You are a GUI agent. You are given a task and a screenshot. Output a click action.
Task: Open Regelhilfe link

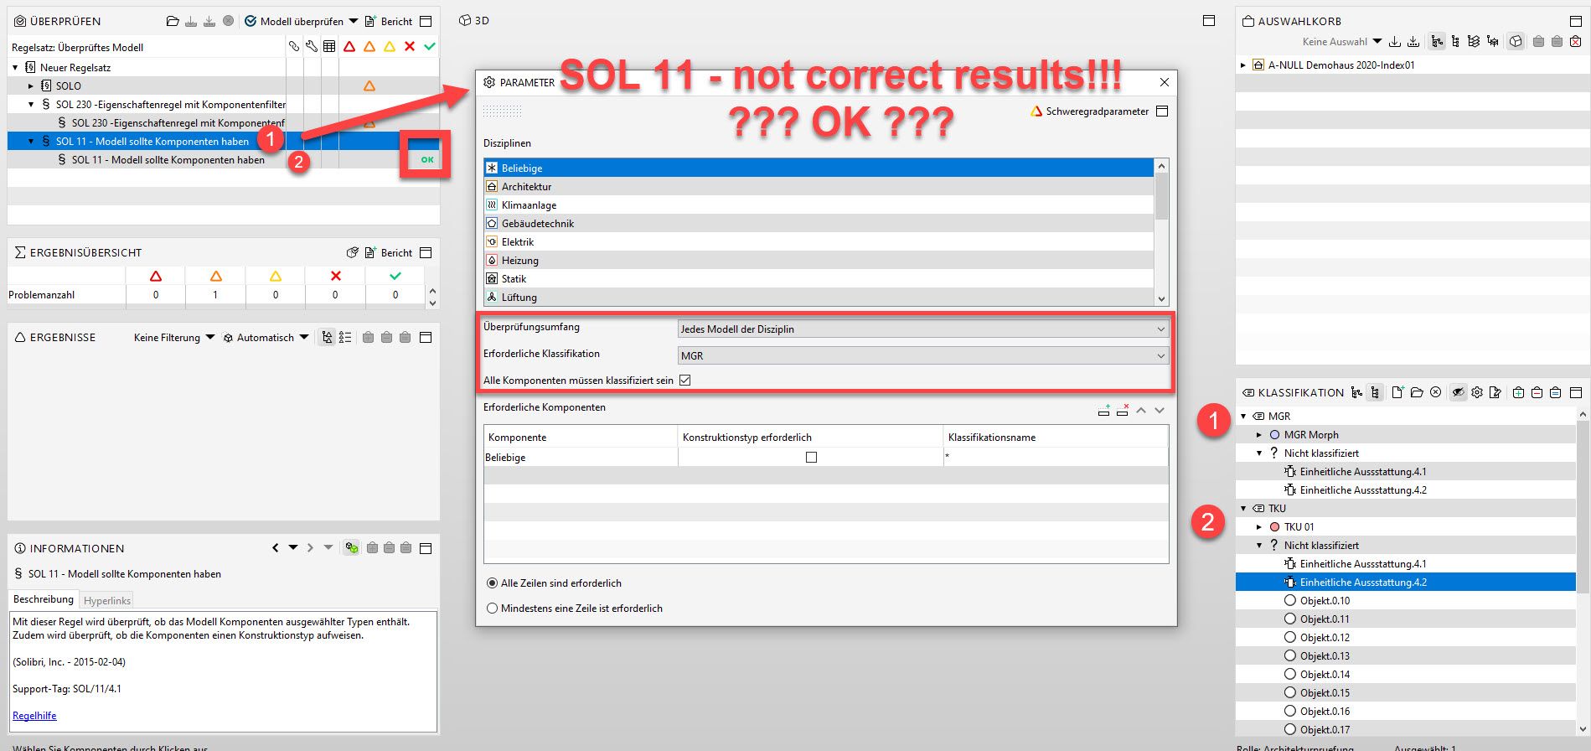click(34, 716)
